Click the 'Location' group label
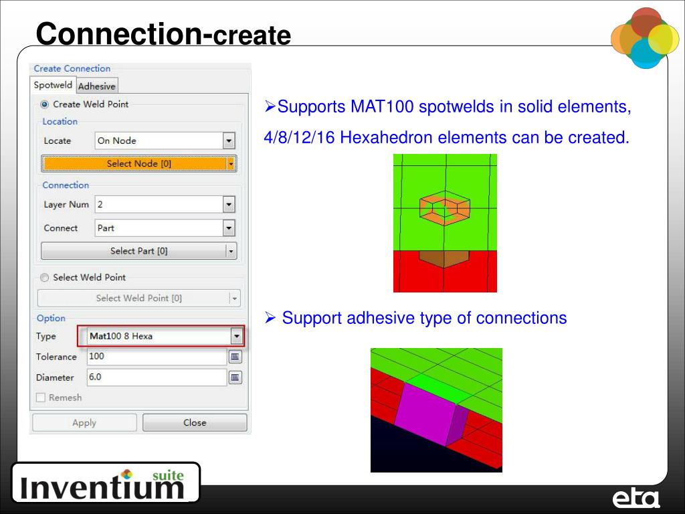 point(60,122)
